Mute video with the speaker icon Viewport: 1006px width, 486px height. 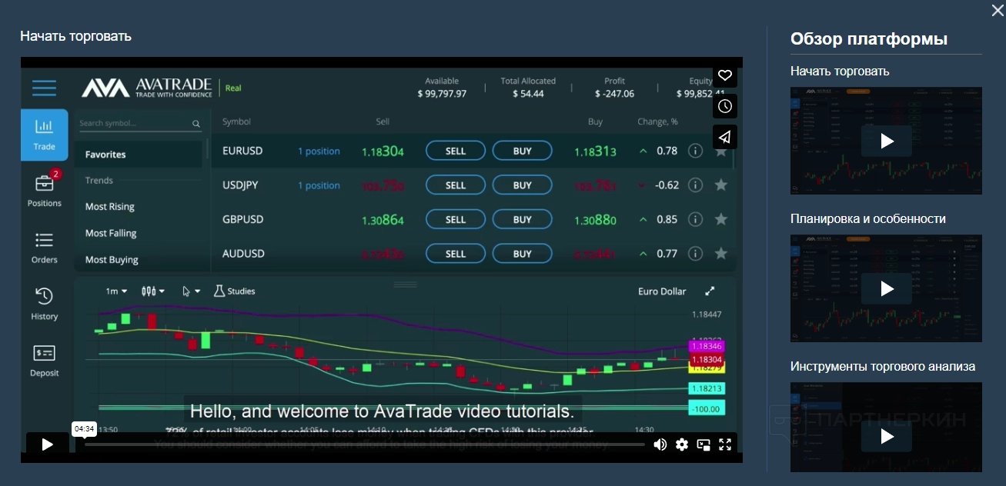pos(660,444)
